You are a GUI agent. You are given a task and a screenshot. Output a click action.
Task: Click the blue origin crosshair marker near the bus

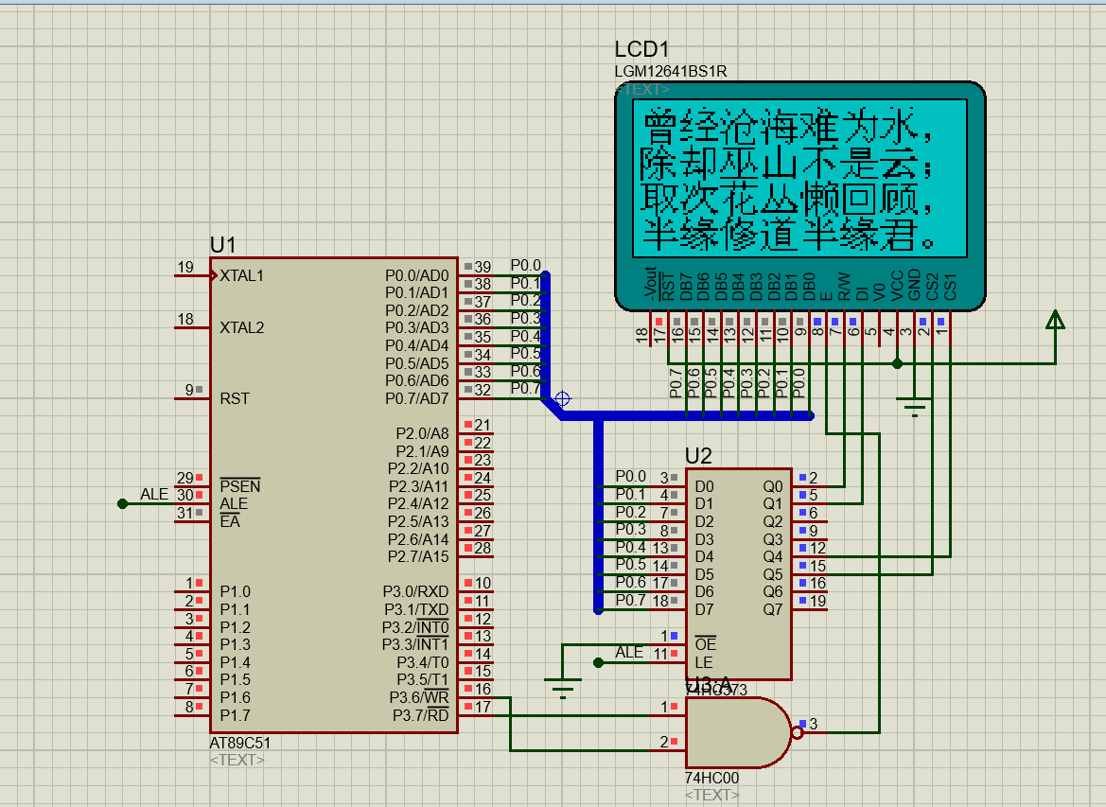click(x=562, y=398)
